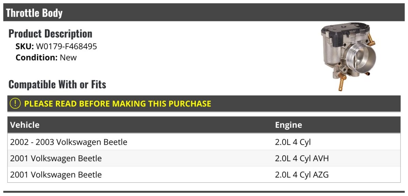408x196 pixels.
Task: Click the "2.0L 4 Cyl AZG" engine cell
Action: click(302, 175)
